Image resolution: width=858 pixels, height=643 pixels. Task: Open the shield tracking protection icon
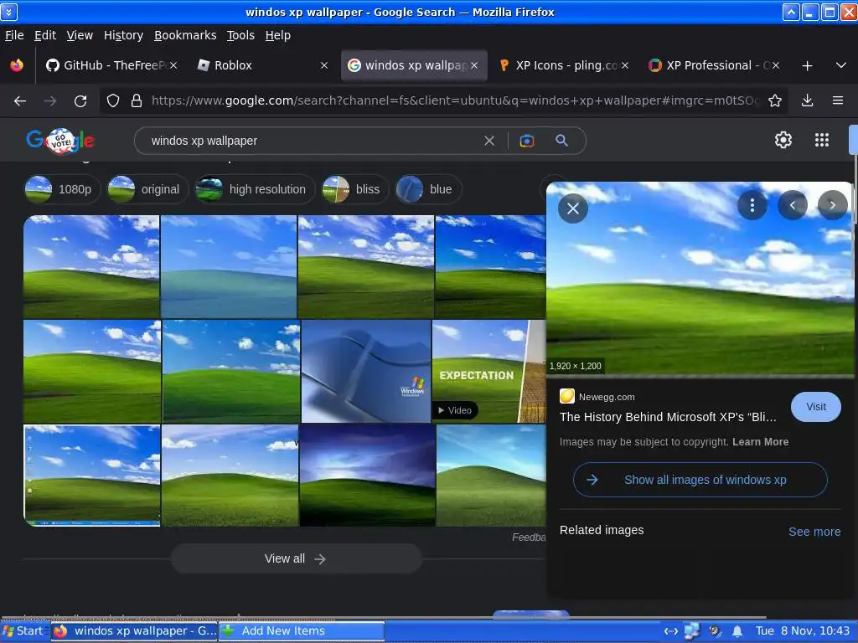pyautogui.click(x=113, y=100)
